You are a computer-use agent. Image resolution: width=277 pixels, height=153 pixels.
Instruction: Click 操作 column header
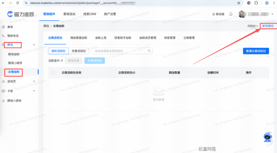[x=249, y=72]
